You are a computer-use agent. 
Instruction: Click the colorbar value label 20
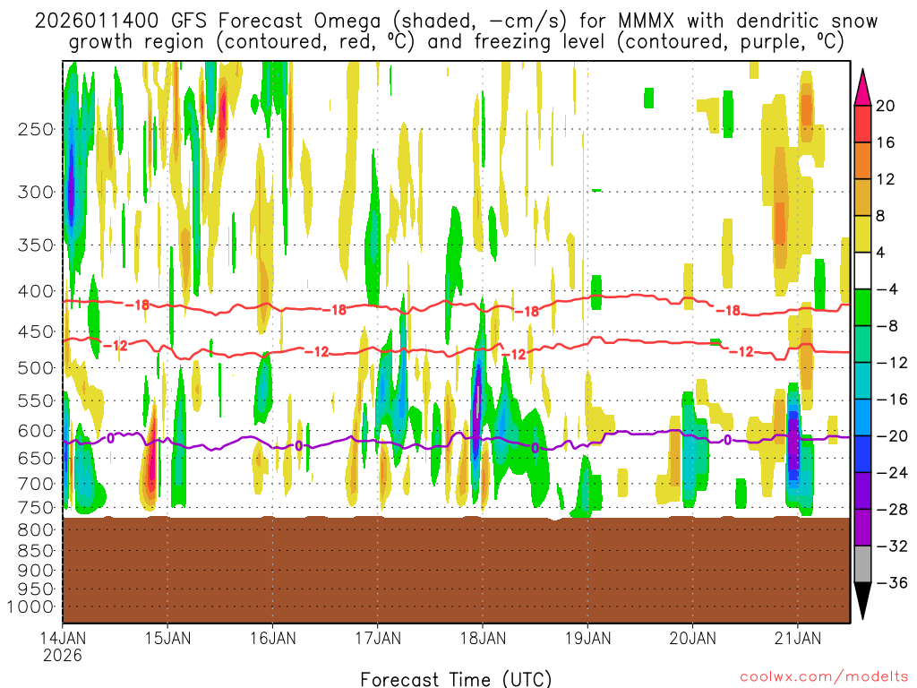(x=886, y=106)
